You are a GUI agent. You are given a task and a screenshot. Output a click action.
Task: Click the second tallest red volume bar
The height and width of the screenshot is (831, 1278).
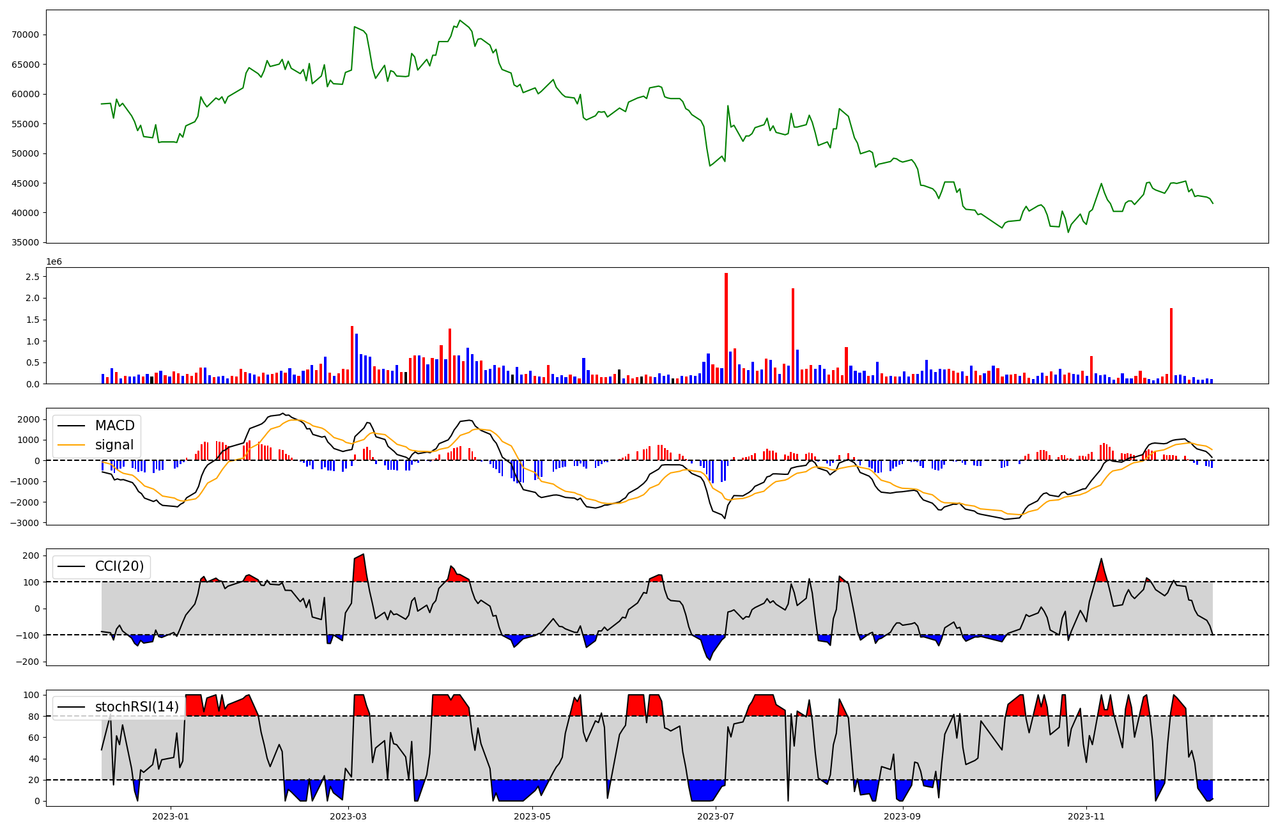(793, 336)
